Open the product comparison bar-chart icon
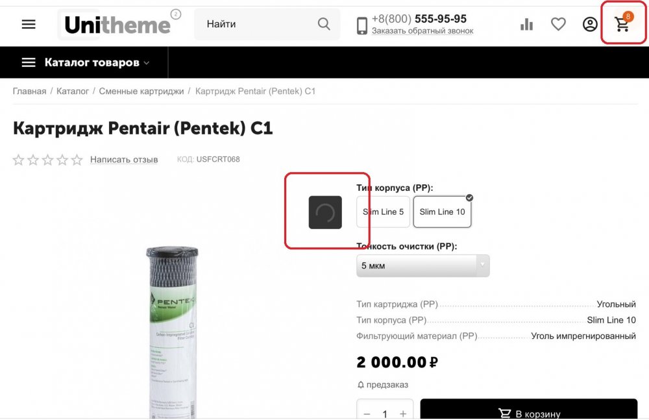 coord(526,25)
